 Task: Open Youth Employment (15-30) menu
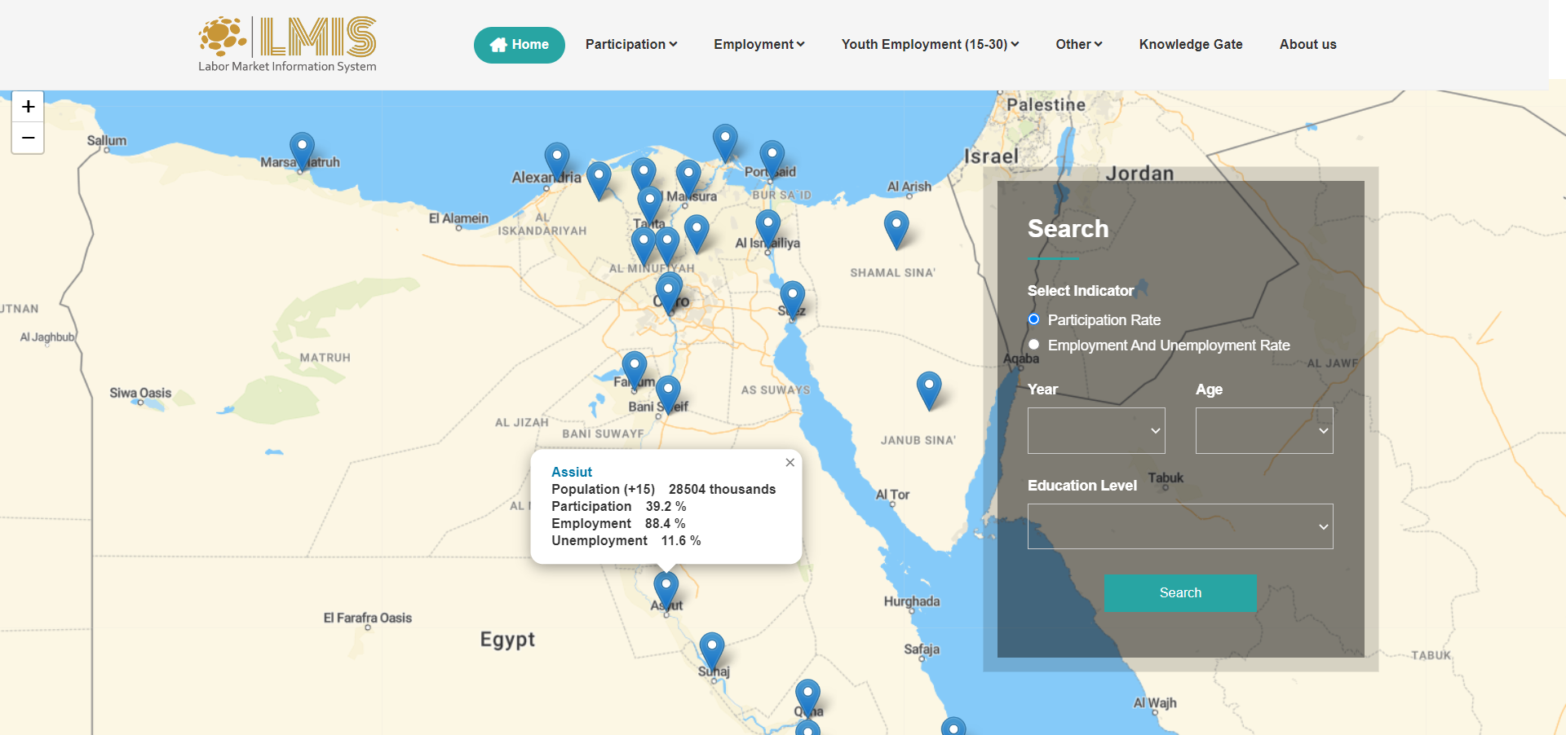click(930, 44)
